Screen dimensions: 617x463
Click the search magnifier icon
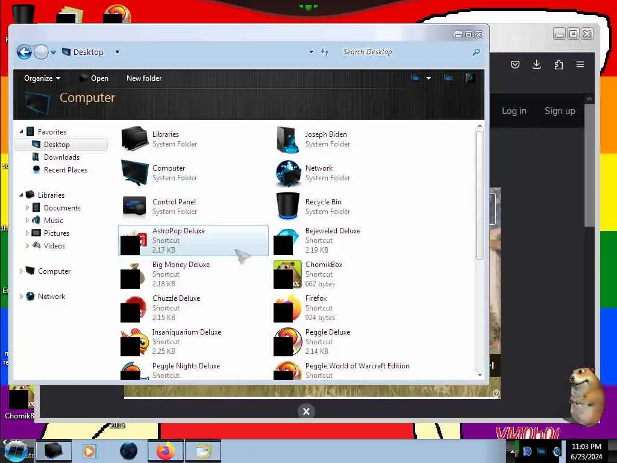pos(476,52)
